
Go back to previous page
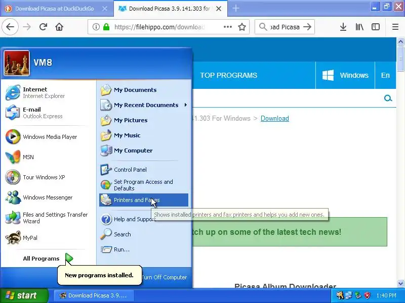(x=10, y=27)
